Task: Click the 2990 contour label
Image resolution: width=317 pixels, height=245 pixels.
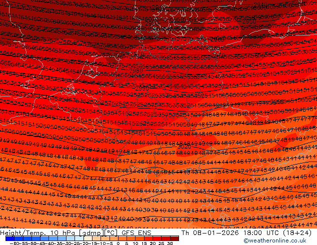Action: [x=142, y=88]
